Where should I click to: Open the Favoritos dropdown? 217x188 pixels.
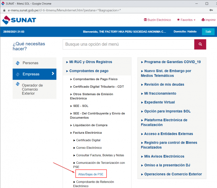(186, 20)
